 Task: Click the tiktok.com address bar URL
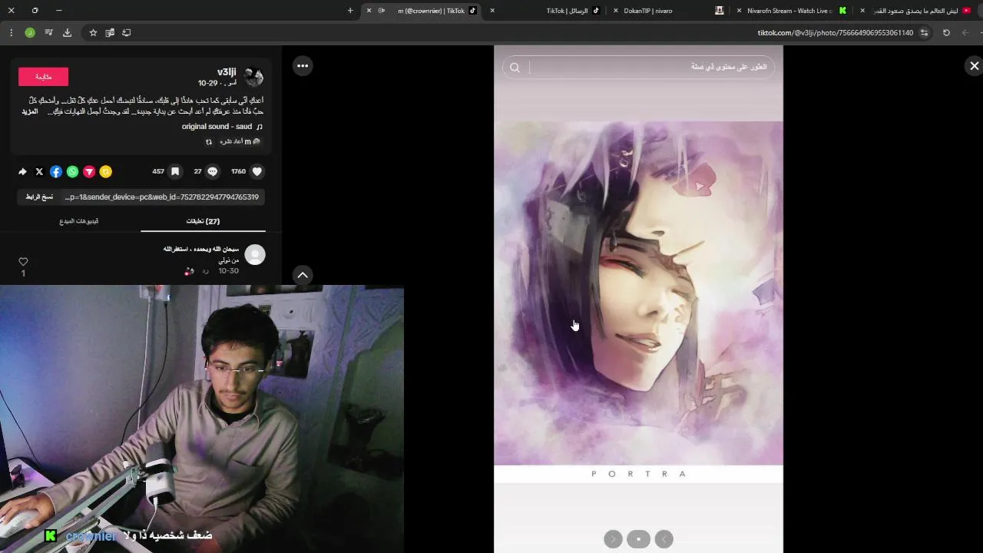(836, 33)
